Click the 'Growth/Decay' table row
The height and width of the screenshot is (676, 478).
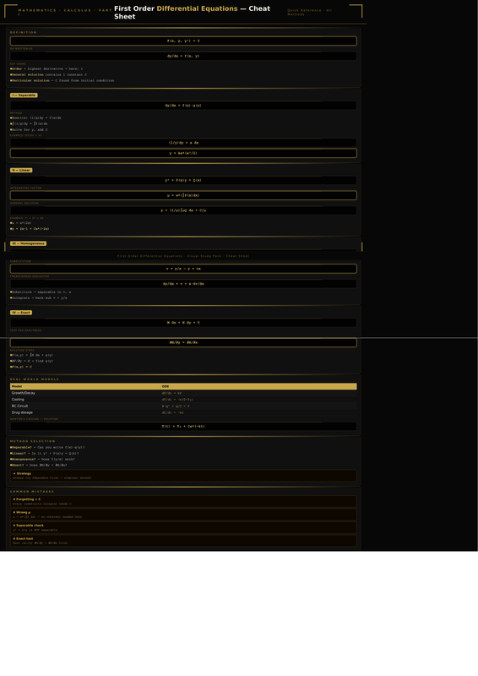pos(183,393)
